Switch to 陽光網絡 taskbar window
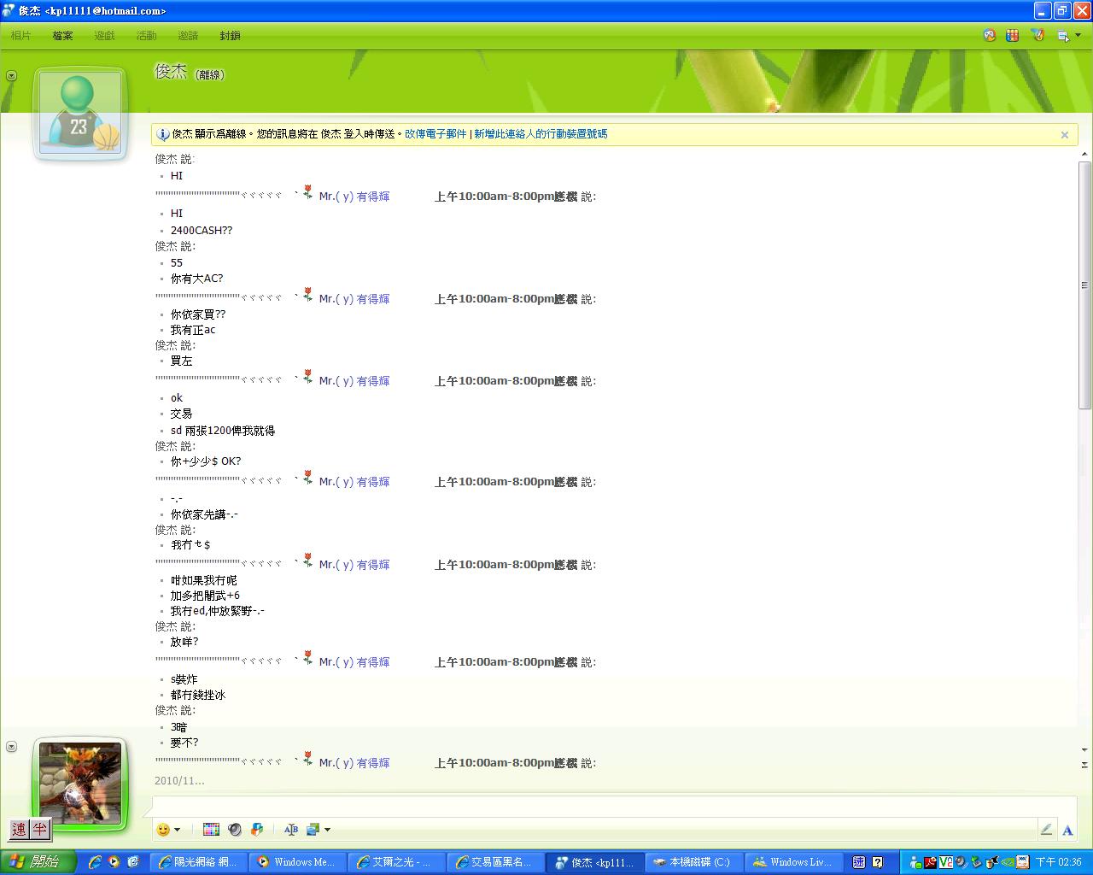The image size is (1093, 875). coord(199,862)
